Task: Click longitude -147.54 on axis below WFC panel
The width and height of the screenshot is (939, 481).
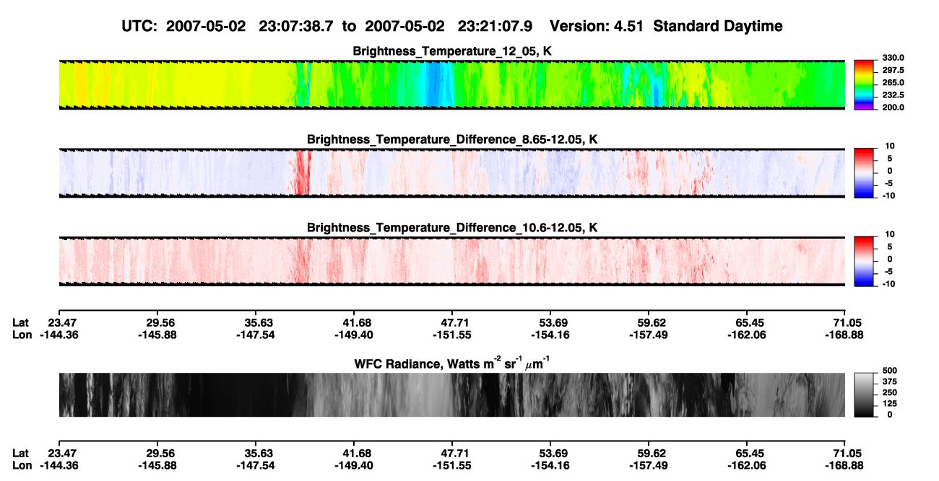Action: pyautogui.click(x=255, y=465)
